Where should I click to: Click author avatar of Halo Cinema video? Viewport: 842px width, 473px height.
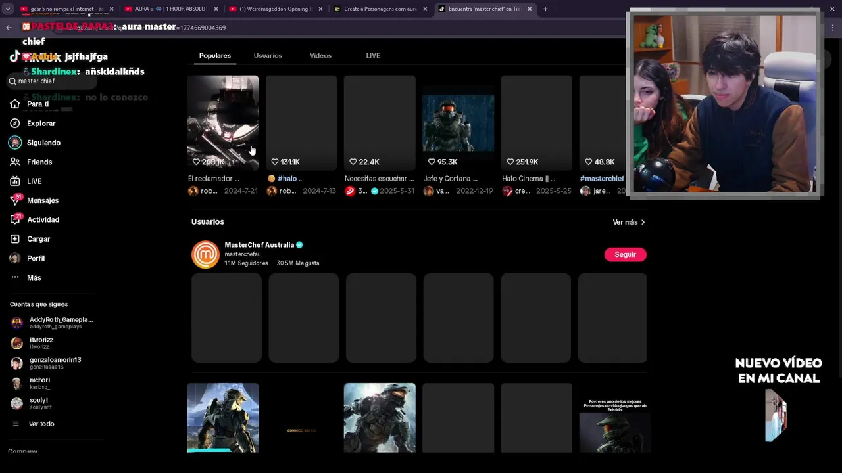(507, 191)
